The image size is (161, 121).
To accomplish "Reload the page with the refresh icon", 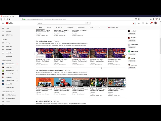I will pos(7,19).
